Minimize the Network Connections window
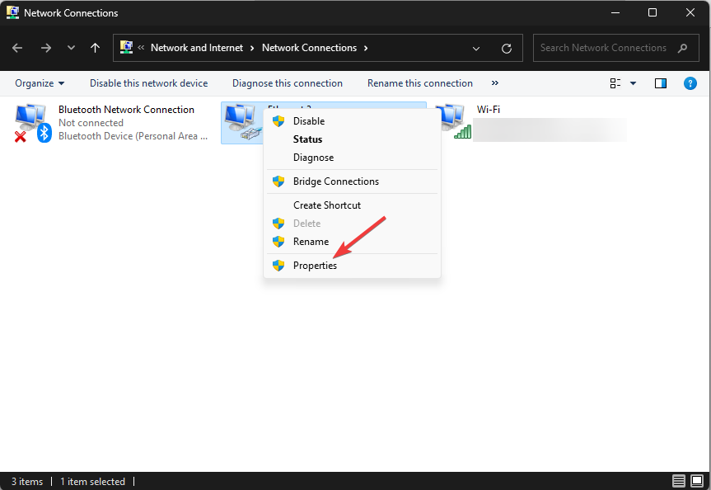Image resolution: width=711 pixels, height=490 pixels. tap(615, 12)
